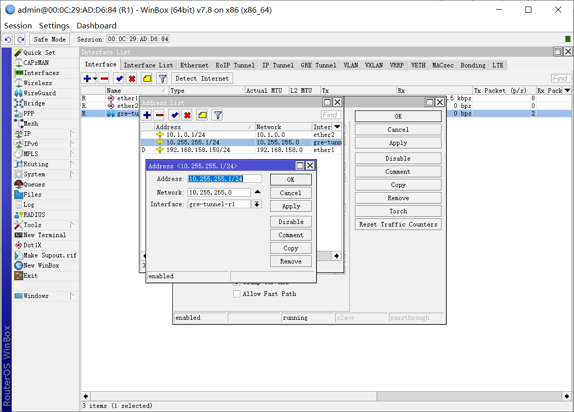Click the Find box in the Address List window
This screenshot has height=412, width=574.
(x=331, y=115)
